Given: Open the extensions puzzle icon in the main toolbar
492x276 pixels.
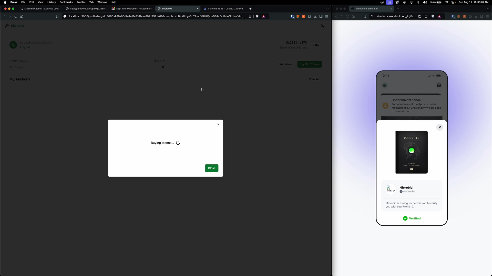Looking at the screenshot, I should pyautogui.click(x=309, y=16).
